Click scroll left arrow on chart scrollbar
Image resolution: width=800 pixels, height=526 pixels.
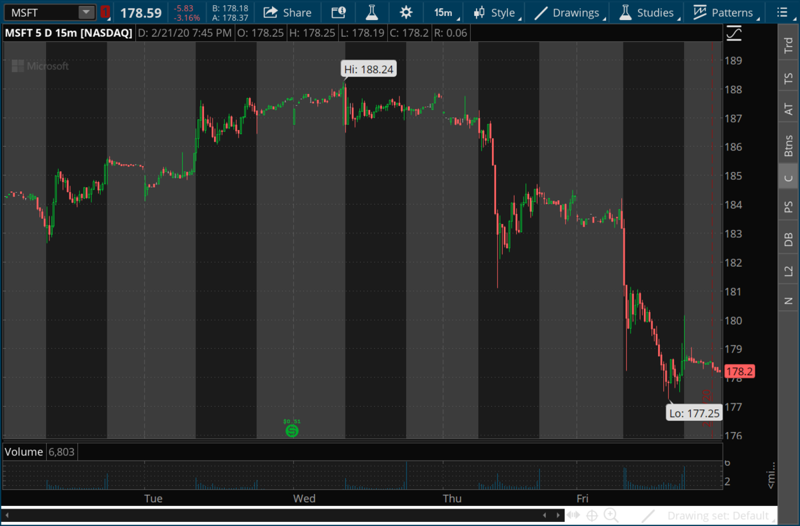[545, 515]
